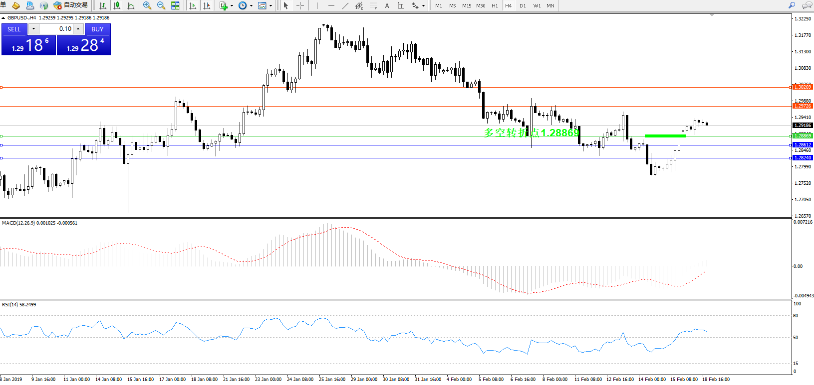The image size is (814, 385).
Task: Open the indicators list dropdown arrow
Action: 232,6
